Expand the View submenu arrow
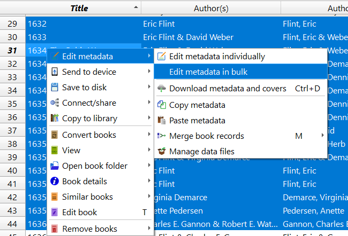 coord(149,150)
